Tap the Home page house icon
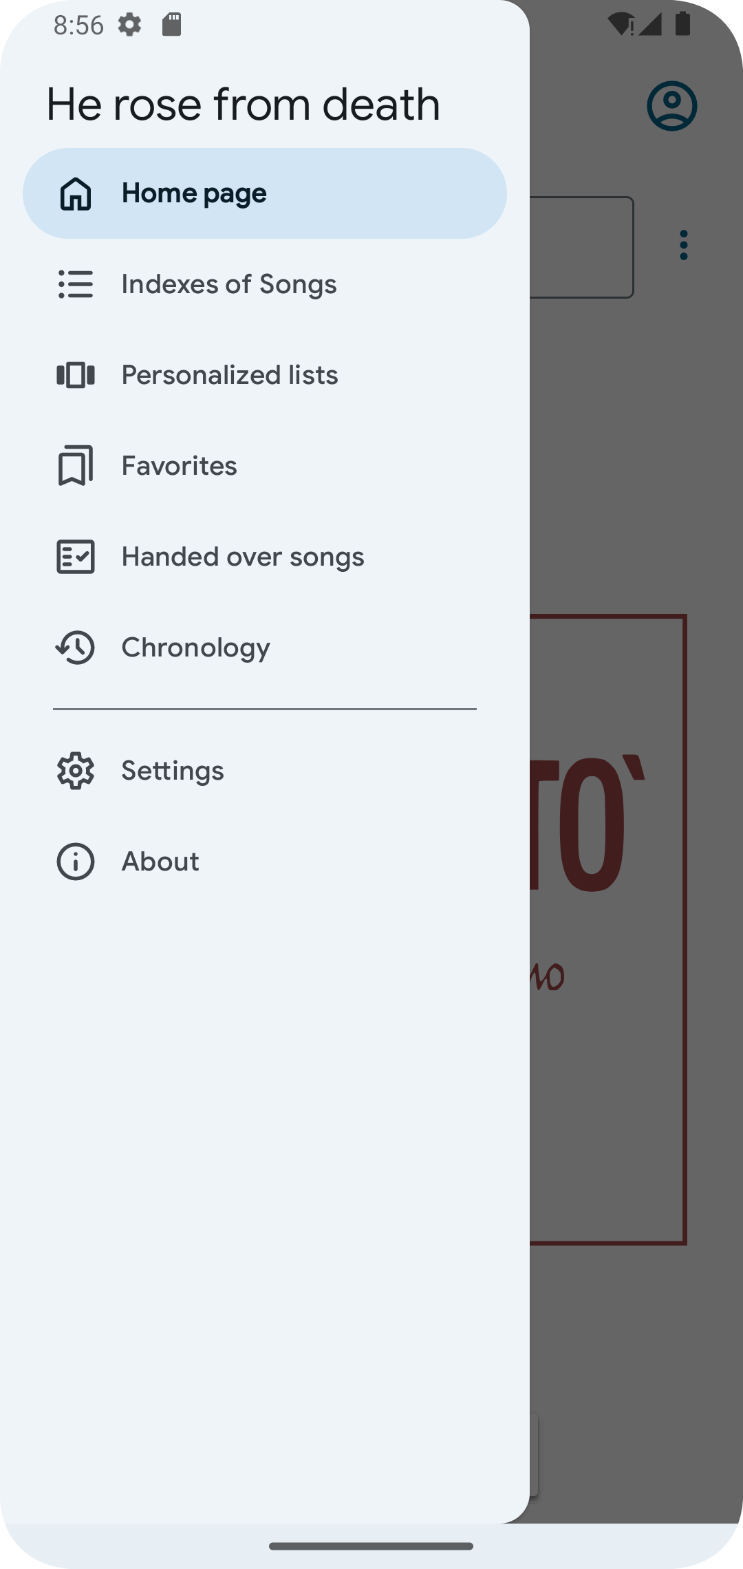Viewport: 743px width, 1569px height. pyautogui.click(x=76, y=193)
